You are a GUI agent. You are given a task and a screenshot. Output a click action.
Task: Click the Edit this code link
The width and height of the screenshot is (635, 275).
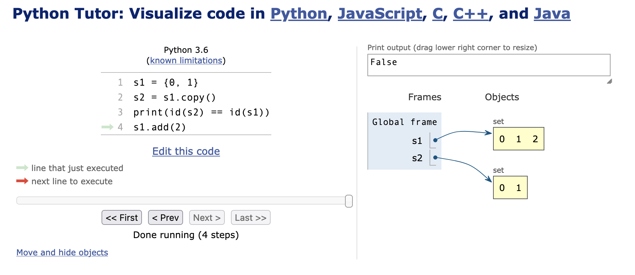click(186, 151)
